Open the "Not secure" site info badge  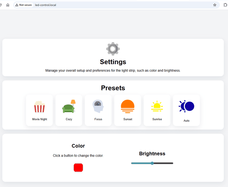(24, 5)
